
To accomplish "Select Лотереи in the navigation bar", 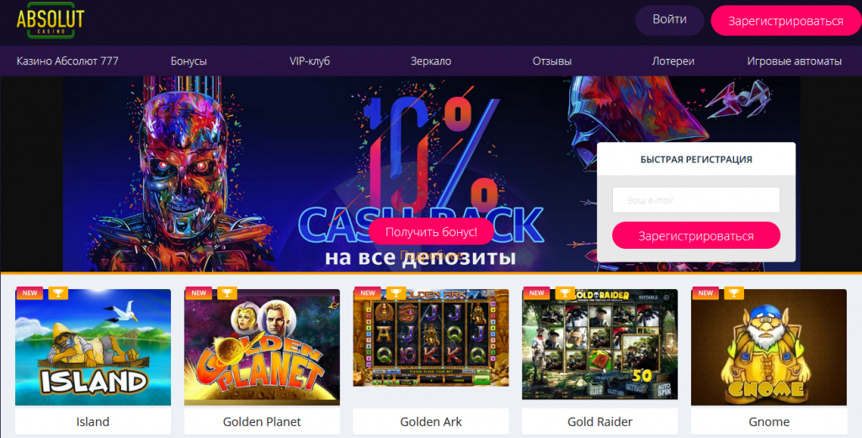I will [x=673, y=61].
